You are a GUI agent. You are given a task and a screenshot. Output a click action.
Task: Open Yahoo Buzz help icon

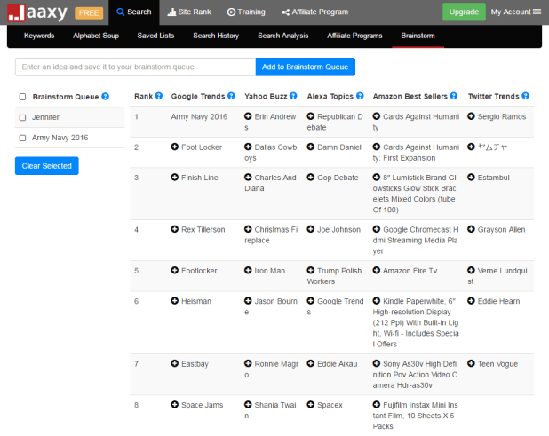point(293,96)
